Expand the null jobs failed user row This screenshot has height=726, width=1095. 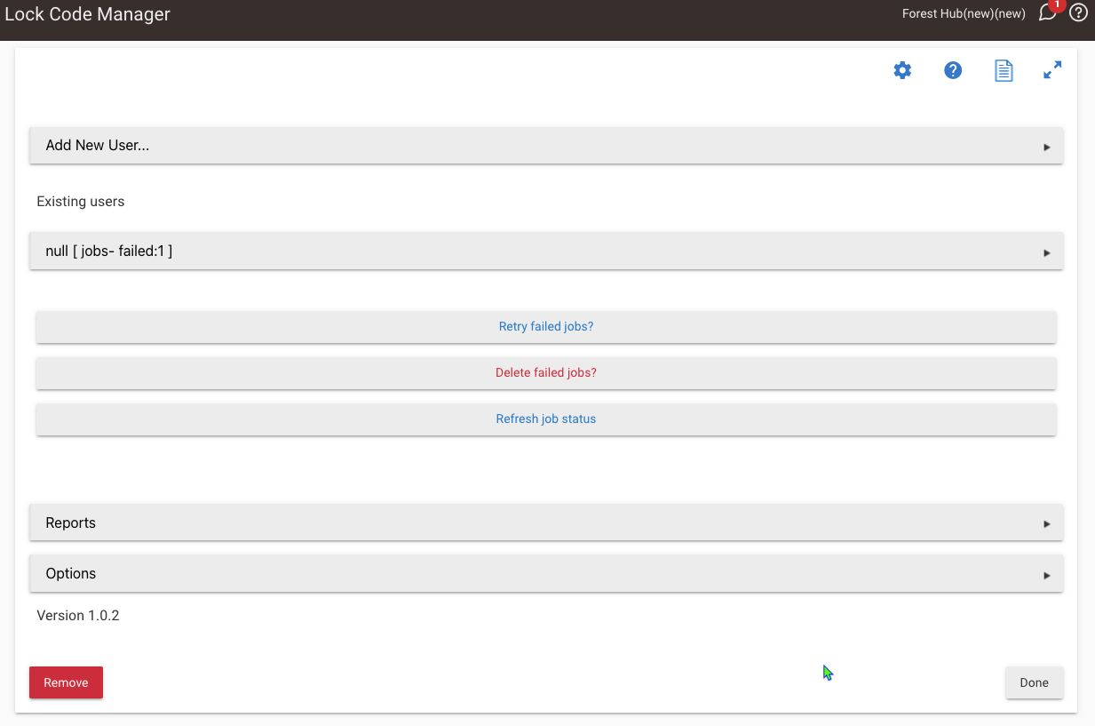click(546, 251)
